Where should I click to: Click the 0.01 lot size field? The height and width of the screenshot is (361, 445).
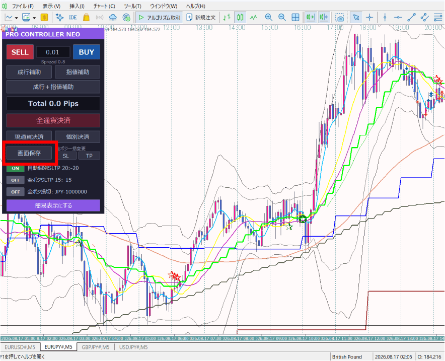(53, 52)
